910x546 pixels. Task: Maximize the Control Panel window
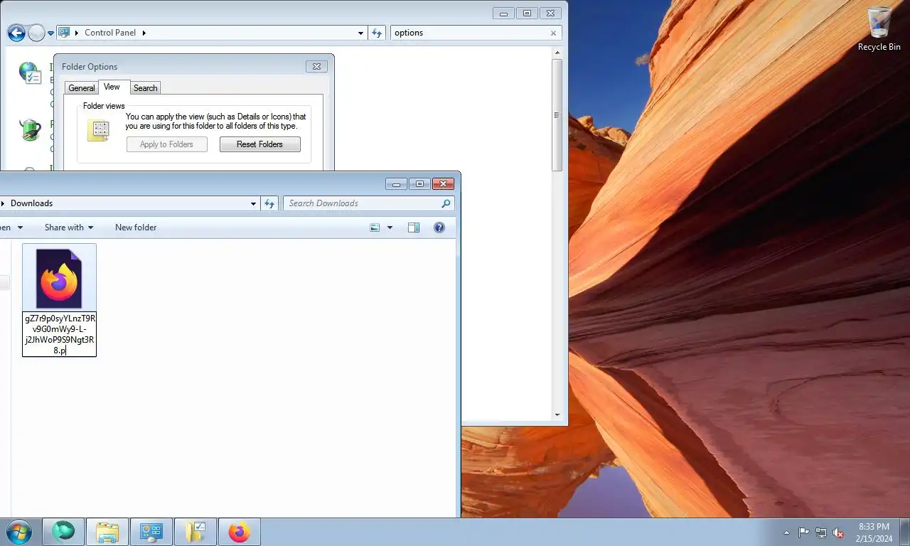point(528,14)
